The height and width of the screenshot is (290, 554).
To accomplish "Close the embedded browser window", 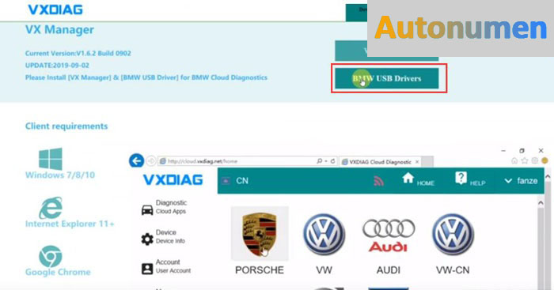I will point(541,151).
